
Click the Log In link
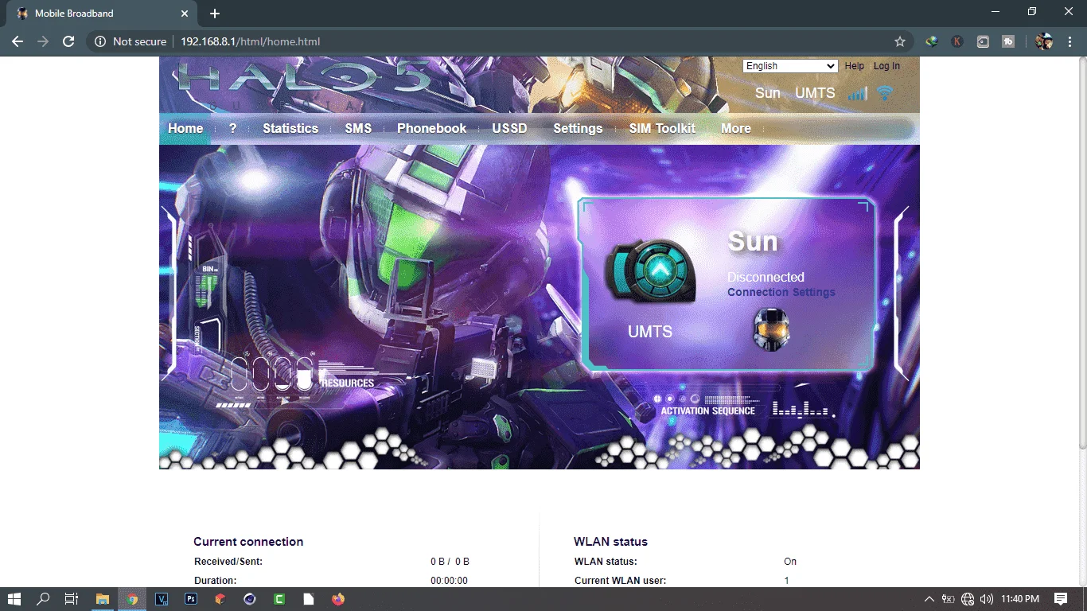(x=886, y=66)
